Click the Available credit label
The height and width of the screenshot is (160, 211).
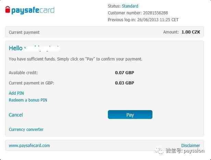tap(23, 73)
